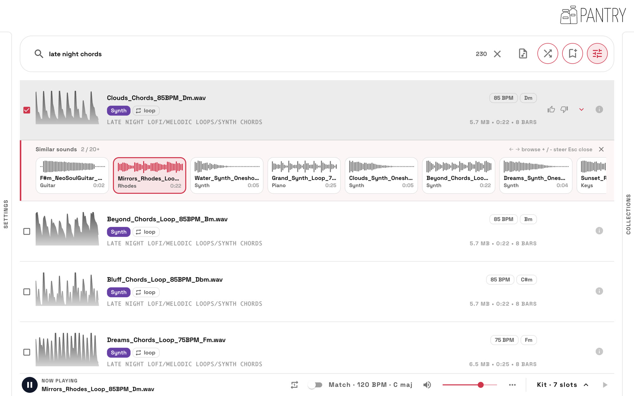The width and height of the screenshot is (634, 396).
Task: Click 85 BPM badge on Clouds_Chords row
Action: pos(503,98)
